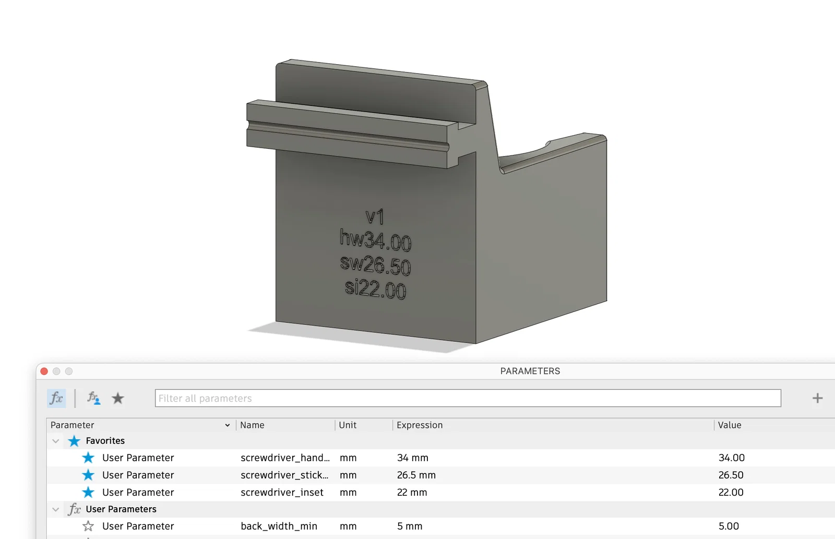Select the 5.00 value cell
The width and height of the screenshot is (835, 539).
pos(729,526)
